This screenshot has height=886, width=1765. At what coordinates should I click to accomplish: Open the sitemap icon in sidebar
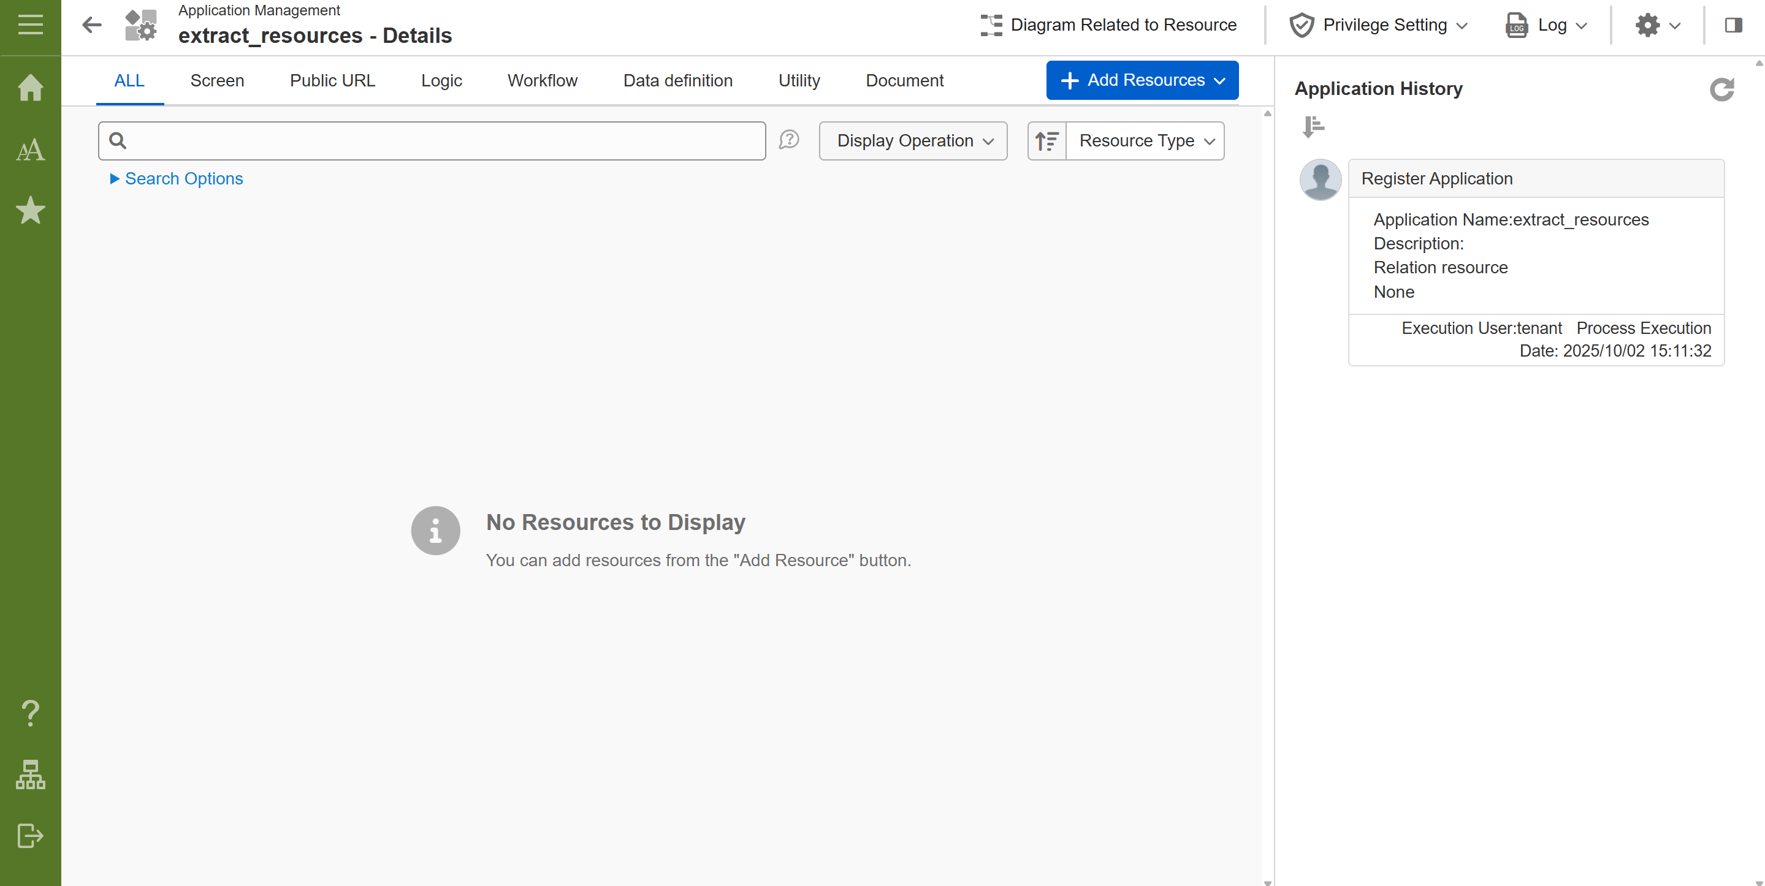(30, 774)
